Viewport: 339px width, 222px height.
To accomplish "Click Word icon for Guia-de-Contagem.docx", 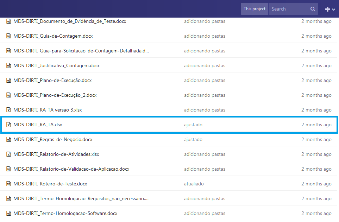I will point(9,36).
